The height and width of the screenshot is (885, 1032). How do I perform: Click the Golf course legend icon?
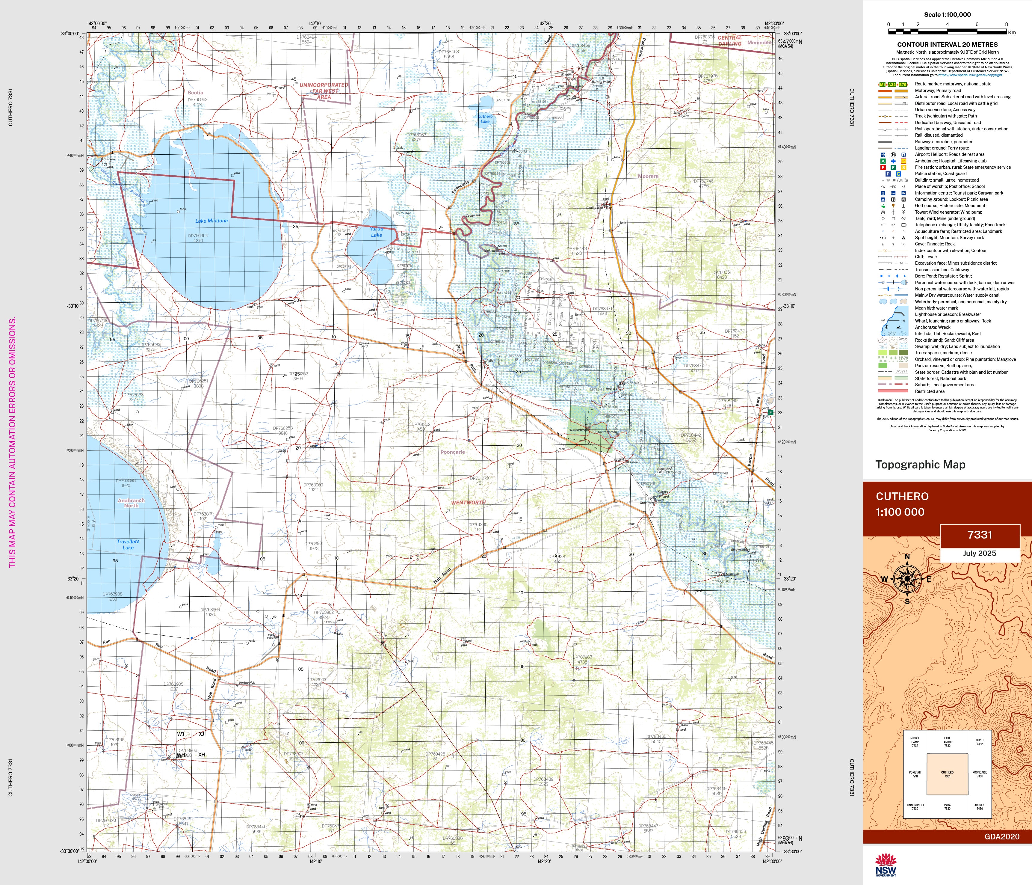click(x=883, y=206)
